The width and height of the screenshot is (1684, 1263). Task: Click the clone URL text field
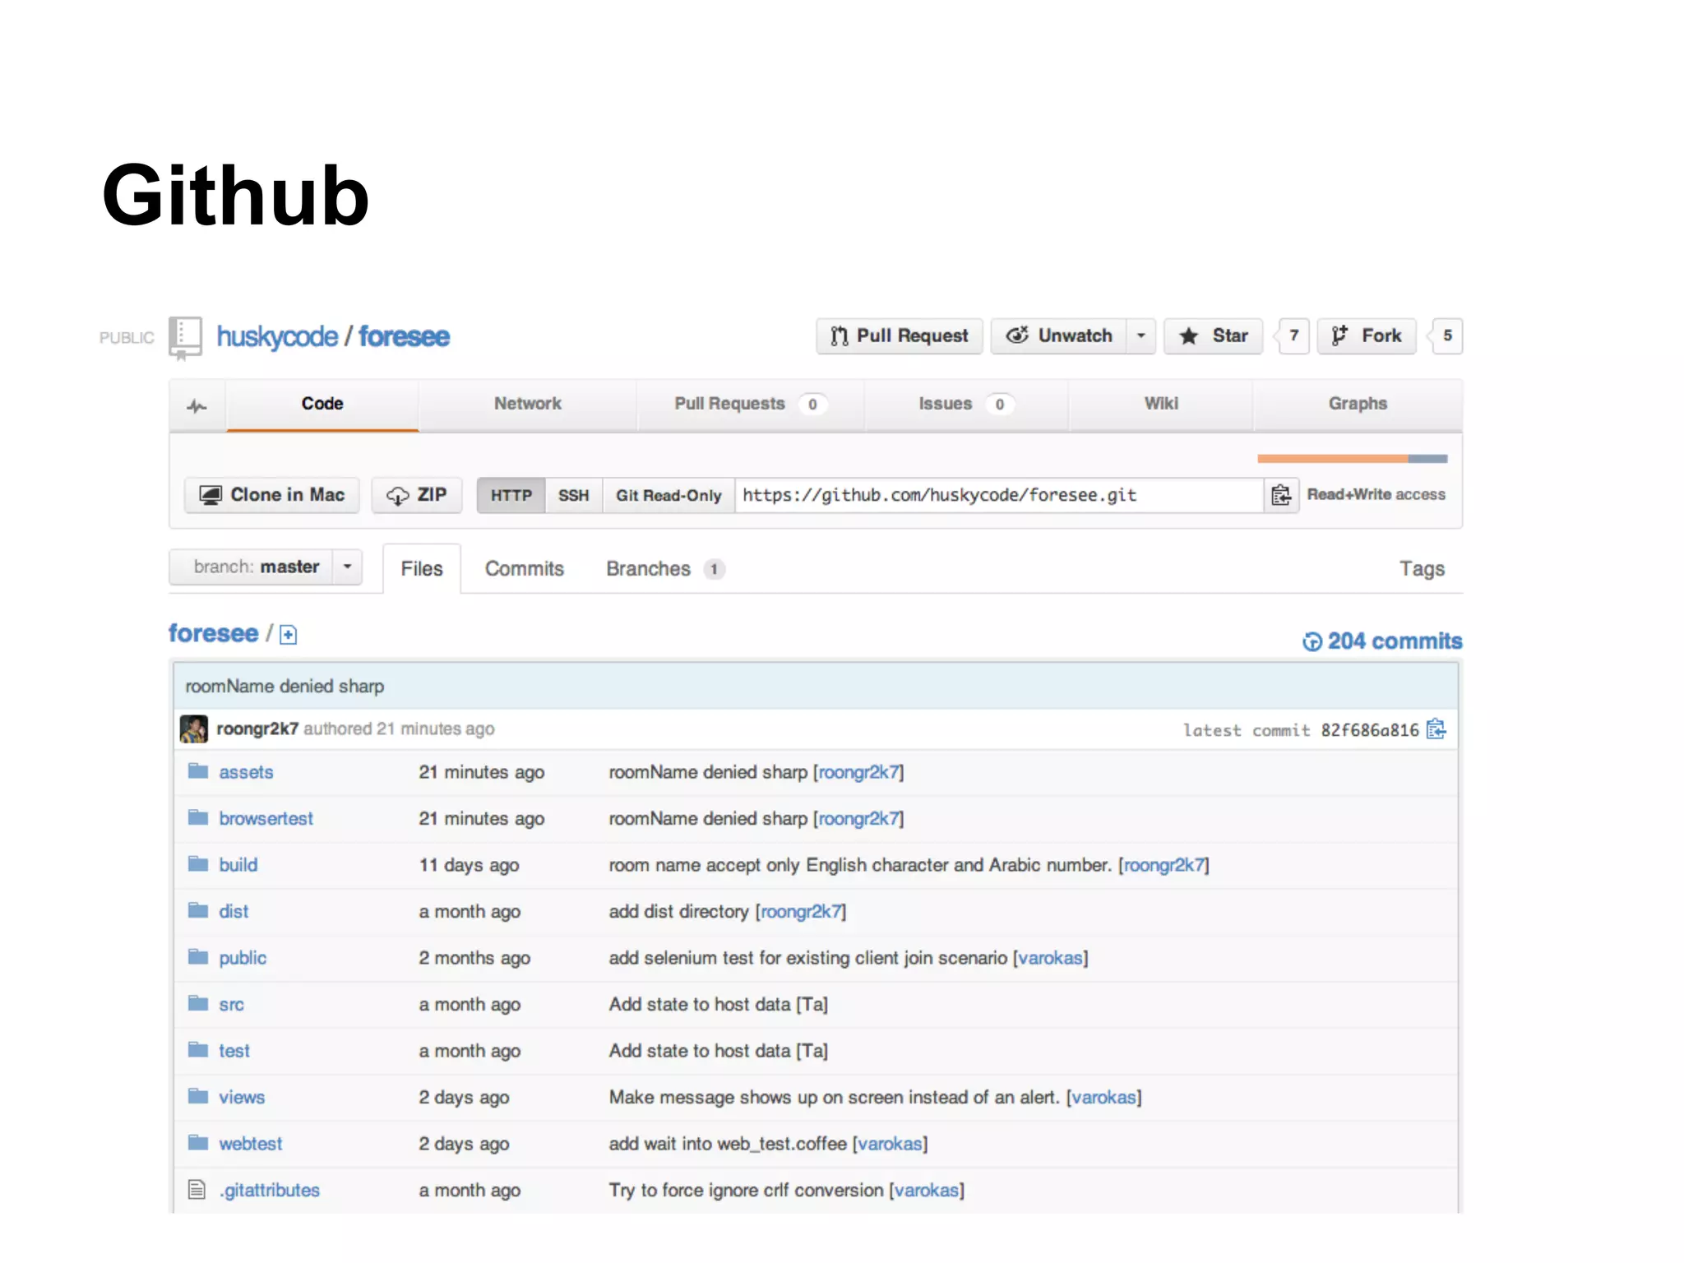999,495
